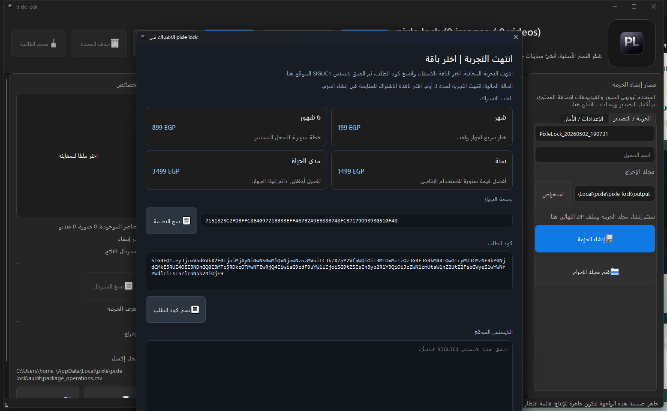Click copy icon on نسخ السيريال button
The image size is (667, 411).
[x=129, y=286]
